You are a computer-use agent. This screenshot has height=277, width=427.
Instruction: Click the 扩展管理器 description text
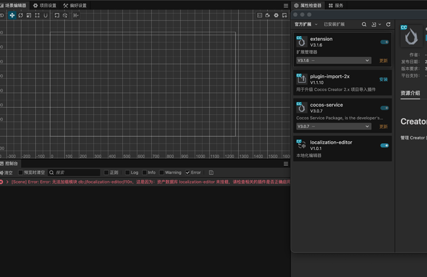click(307, 52)
